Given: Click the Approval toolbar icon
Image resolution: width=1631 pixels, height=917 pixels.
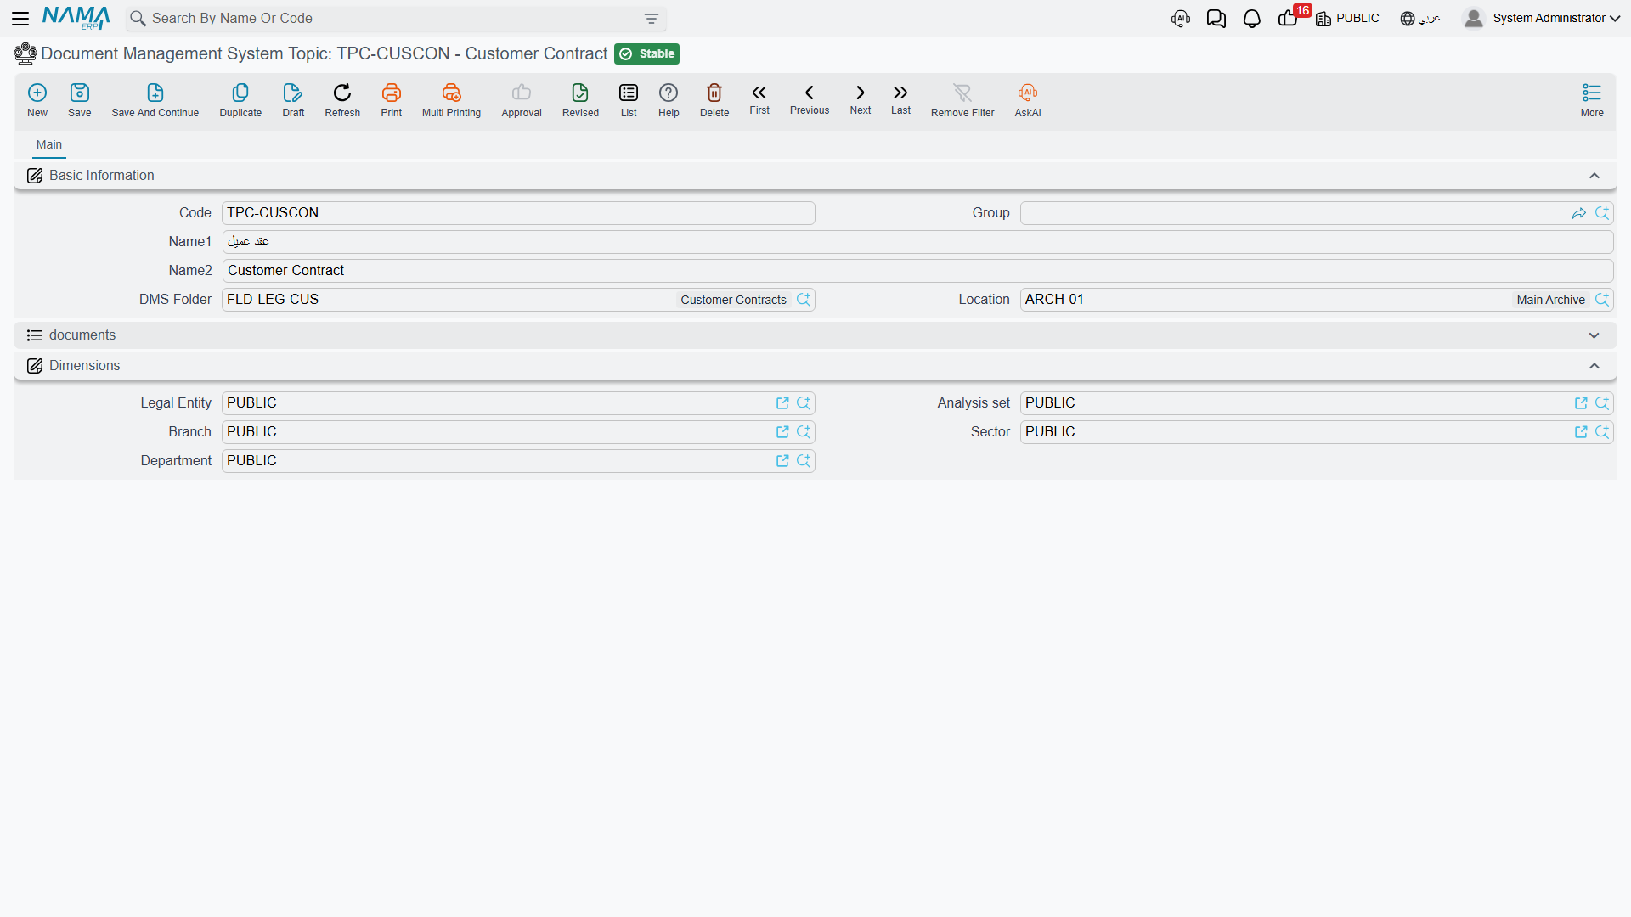Looking at the screenshot, I should 522,99.
